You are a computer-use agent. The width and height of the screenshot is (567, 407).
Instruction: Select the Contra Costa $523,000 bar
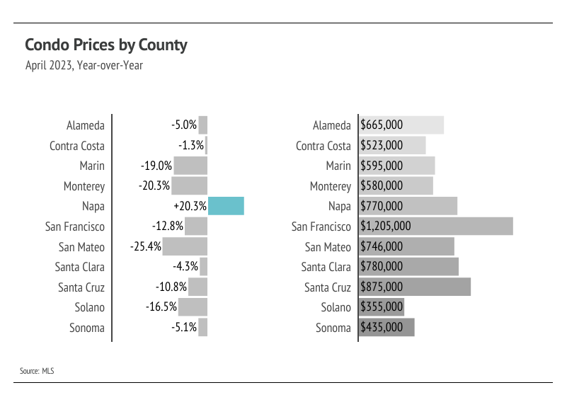click(392, 145)
